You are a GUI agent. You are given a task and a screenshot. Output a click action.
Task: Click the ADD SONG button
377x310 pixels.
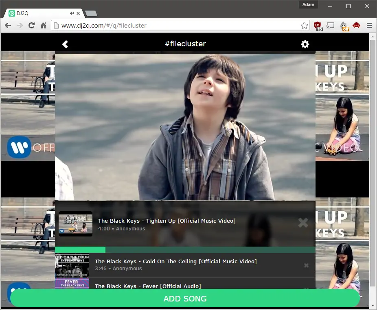pos(185,298)
